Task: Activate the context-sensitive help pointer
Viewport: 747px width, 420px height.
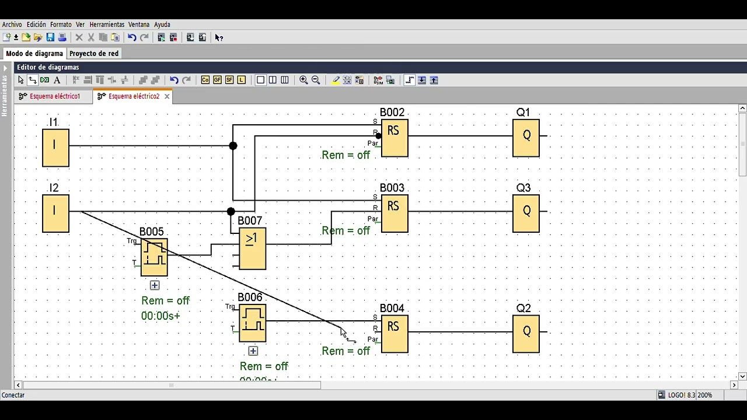Action: (x=219, y=37)
